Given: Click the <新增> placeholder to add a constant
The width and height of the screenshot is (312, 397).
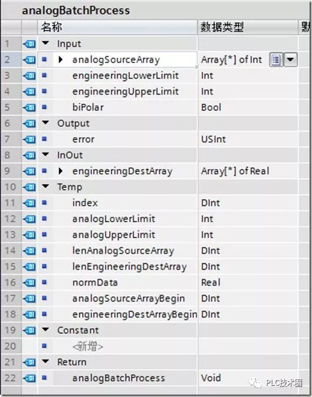Looking at the screenshot, I should (88, 346).
